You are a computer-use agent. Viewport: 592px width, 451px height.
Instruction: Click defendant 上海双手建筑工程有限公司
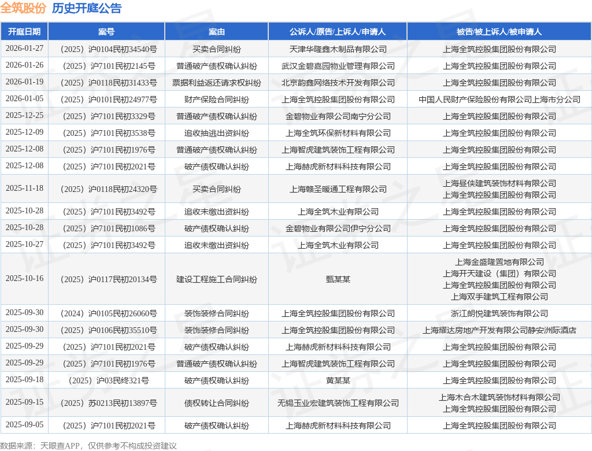(x=499, y=297)
